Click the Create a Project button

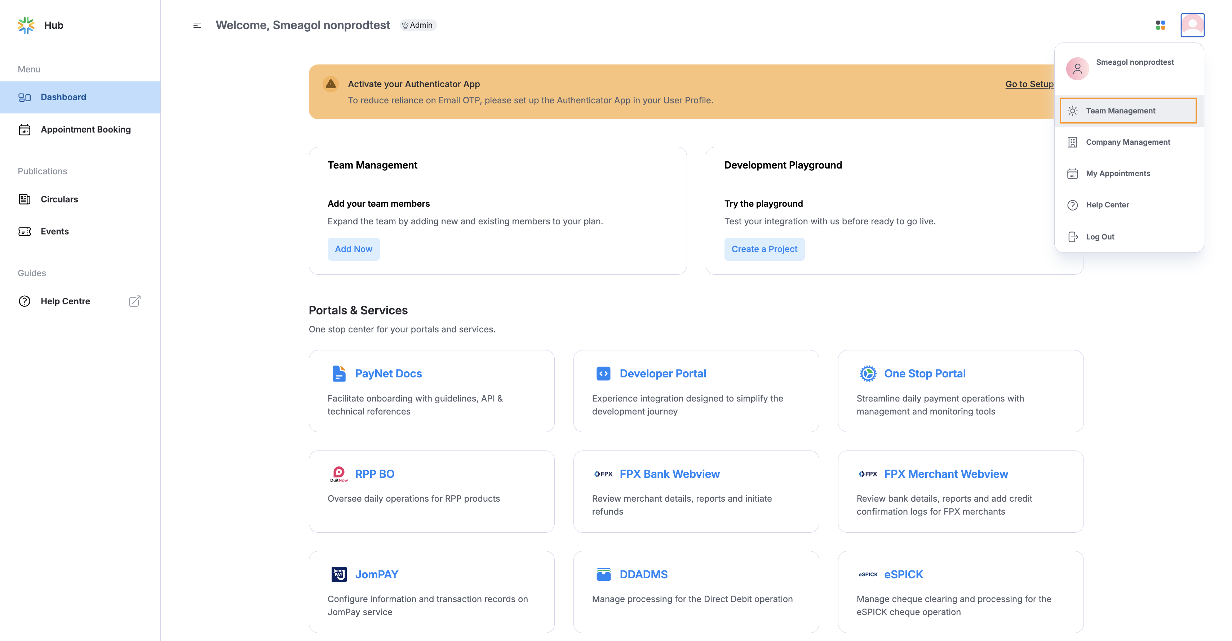point(764,249)
